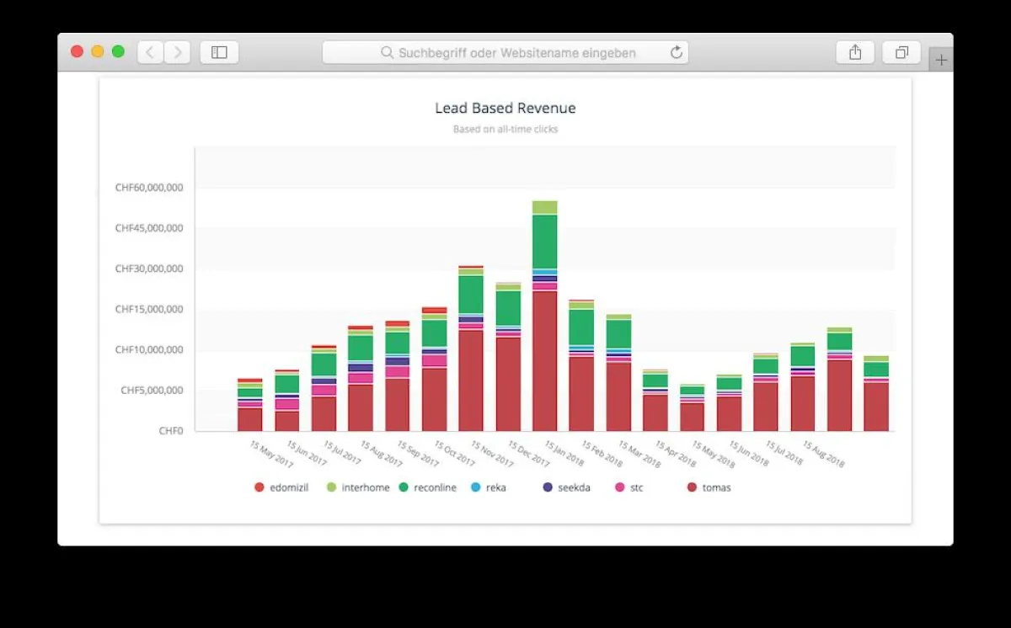Viewport: 1011px width, 628px height.
Task: Click the CHF60,000,000 axis label
Action: [147, 188]
